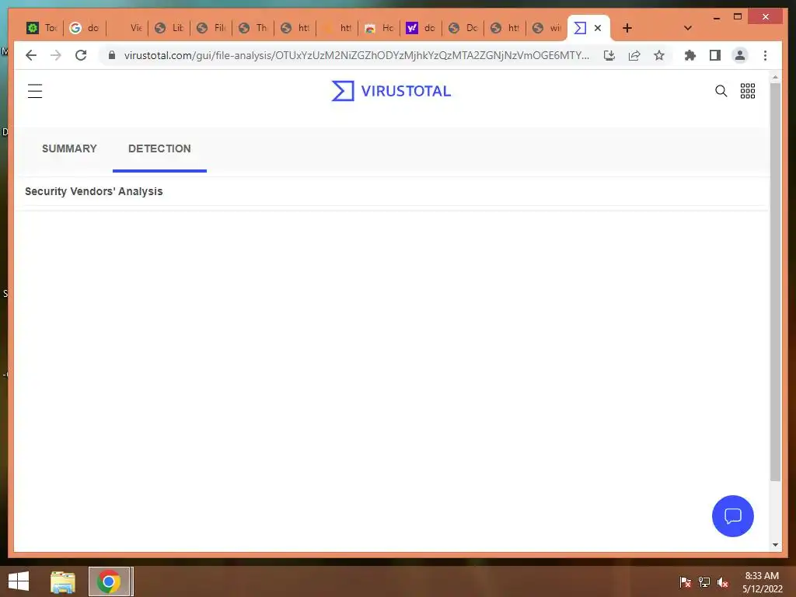Click the virustotal.com address bar
The image size is (796, 597).
point(356,55)
